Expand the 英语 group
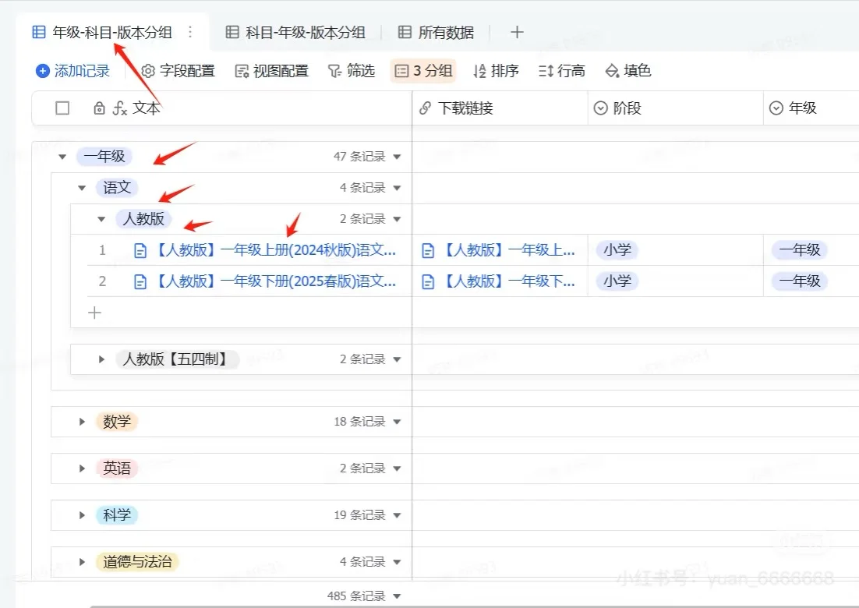 tap(82, 468)
